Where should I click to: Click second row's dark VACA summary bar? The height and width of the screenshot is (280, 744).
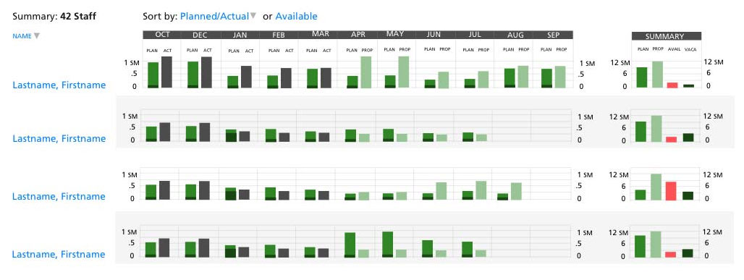(688, 137)
